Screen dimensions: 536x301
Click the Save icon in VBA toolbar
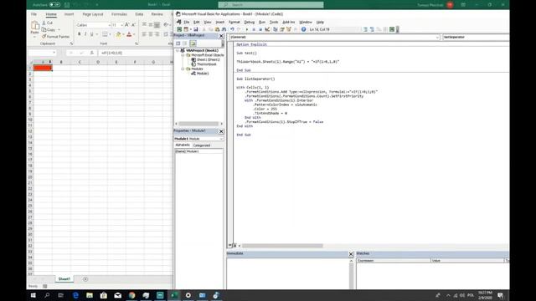pos(196,29)
